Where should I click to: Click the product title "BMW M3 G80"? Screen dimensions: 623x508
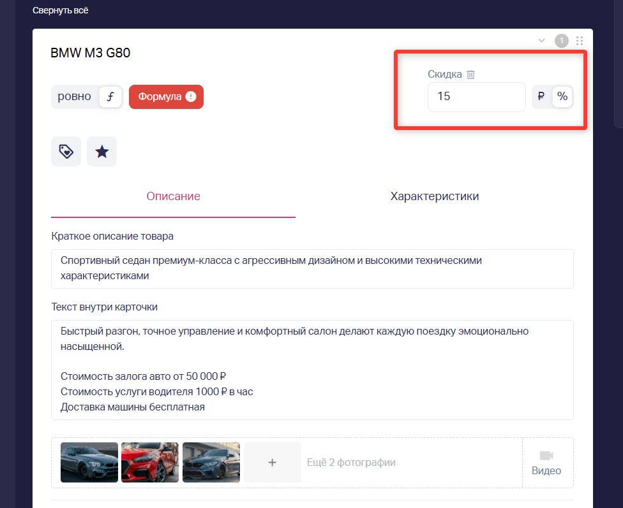click(91, 53)
